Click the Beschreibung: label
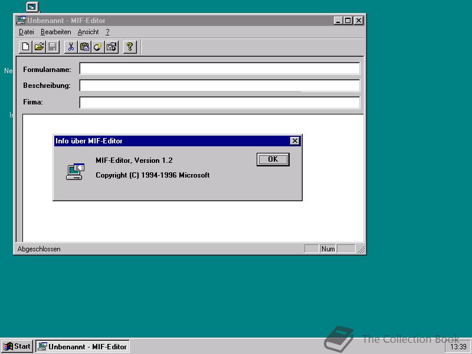This screenshot has width=472, height=354. point(47,86)
